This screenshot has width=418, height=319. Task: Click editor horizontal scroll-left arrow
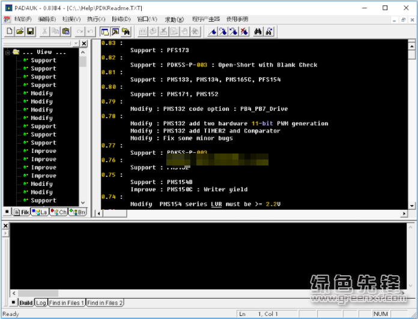98,213
